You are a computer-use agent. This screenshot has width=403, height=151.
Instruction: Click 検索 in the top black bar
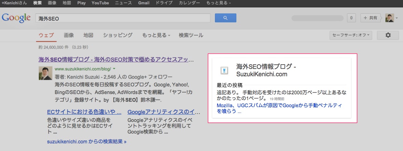coord(38,3)
